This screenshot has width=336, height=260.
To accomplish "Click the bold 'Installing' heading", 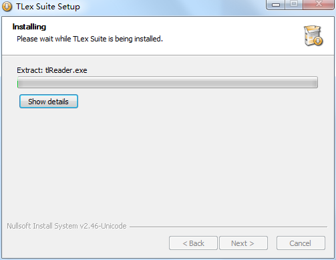I will [x=29, y=27].
